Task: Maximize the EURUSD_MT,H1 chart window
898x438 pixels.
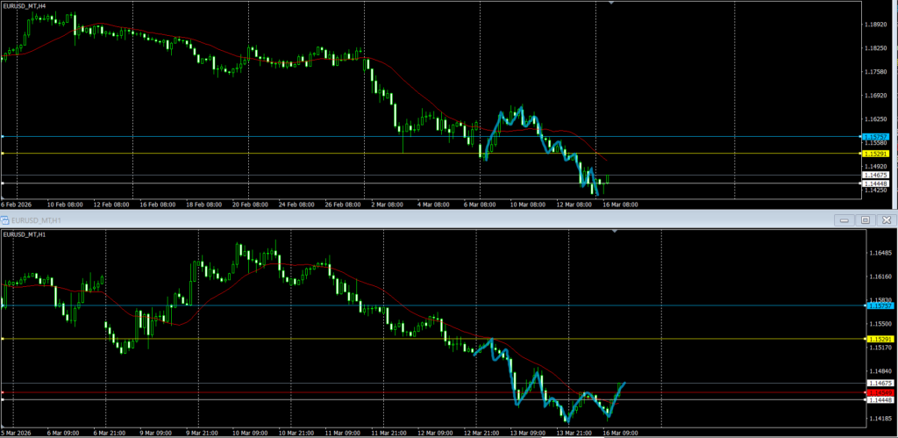Action: click(864, 219)
